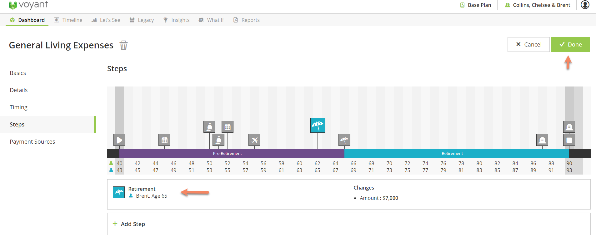
Task: Click the purple Pre-Retirement stage bar
Action: [227, 153]
